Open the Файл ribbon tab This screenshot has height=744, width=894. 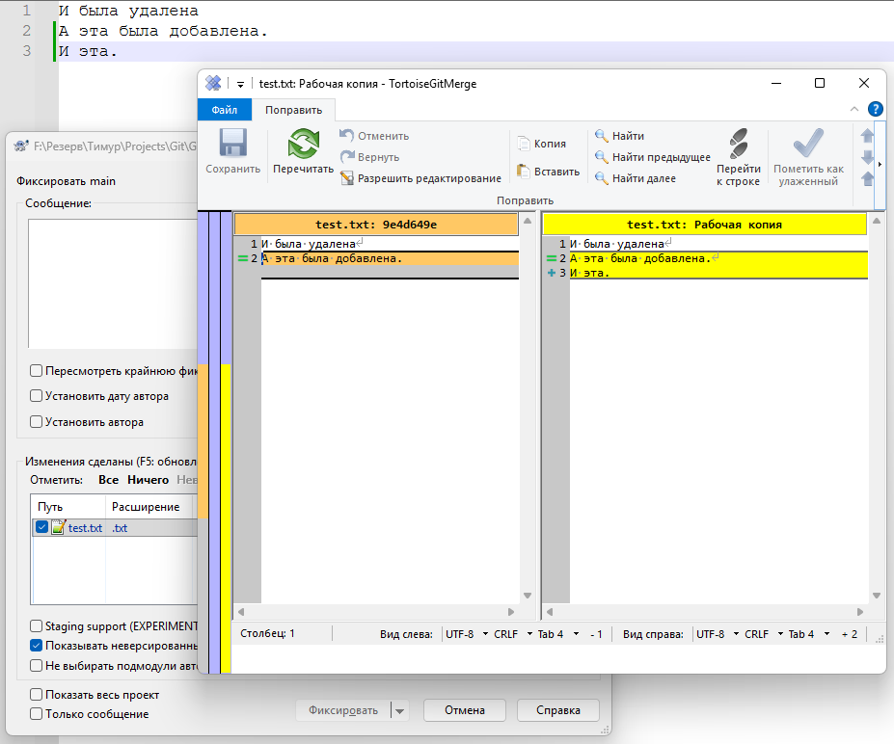pos(225,110)
